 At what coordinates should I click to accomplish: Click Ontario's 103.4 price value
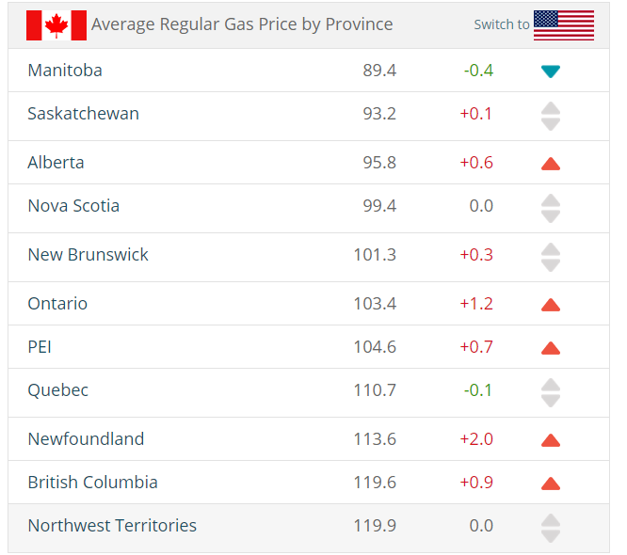pos(379,304)
